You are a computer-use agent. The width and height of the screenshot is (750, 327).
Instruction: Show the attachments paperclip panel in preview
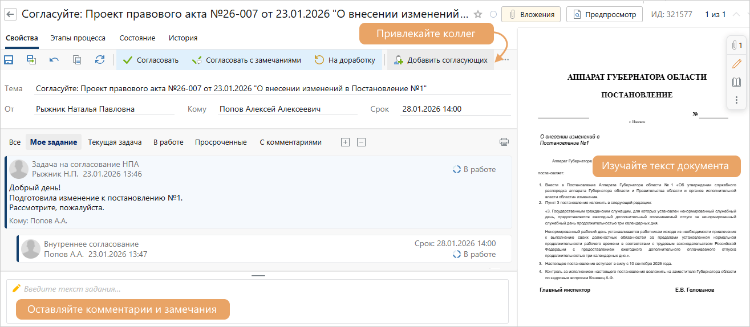736,46
